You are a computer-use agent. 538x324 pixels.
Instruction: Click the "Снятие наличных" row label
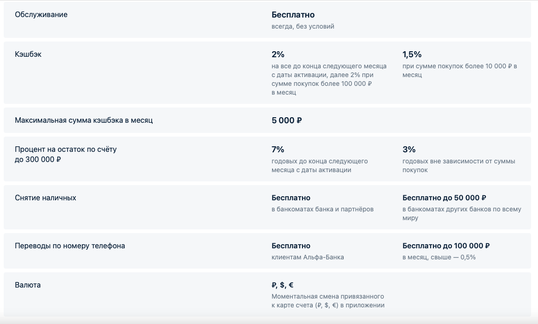45,198
